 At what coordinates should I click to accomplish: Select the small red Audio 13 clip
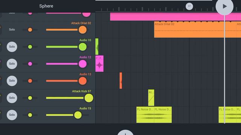coord(121,81)
